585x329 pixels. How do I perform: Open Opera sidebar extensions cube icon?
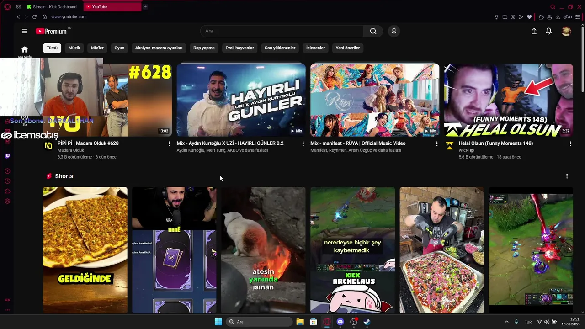pyautogui.click(x=7, y=191)
